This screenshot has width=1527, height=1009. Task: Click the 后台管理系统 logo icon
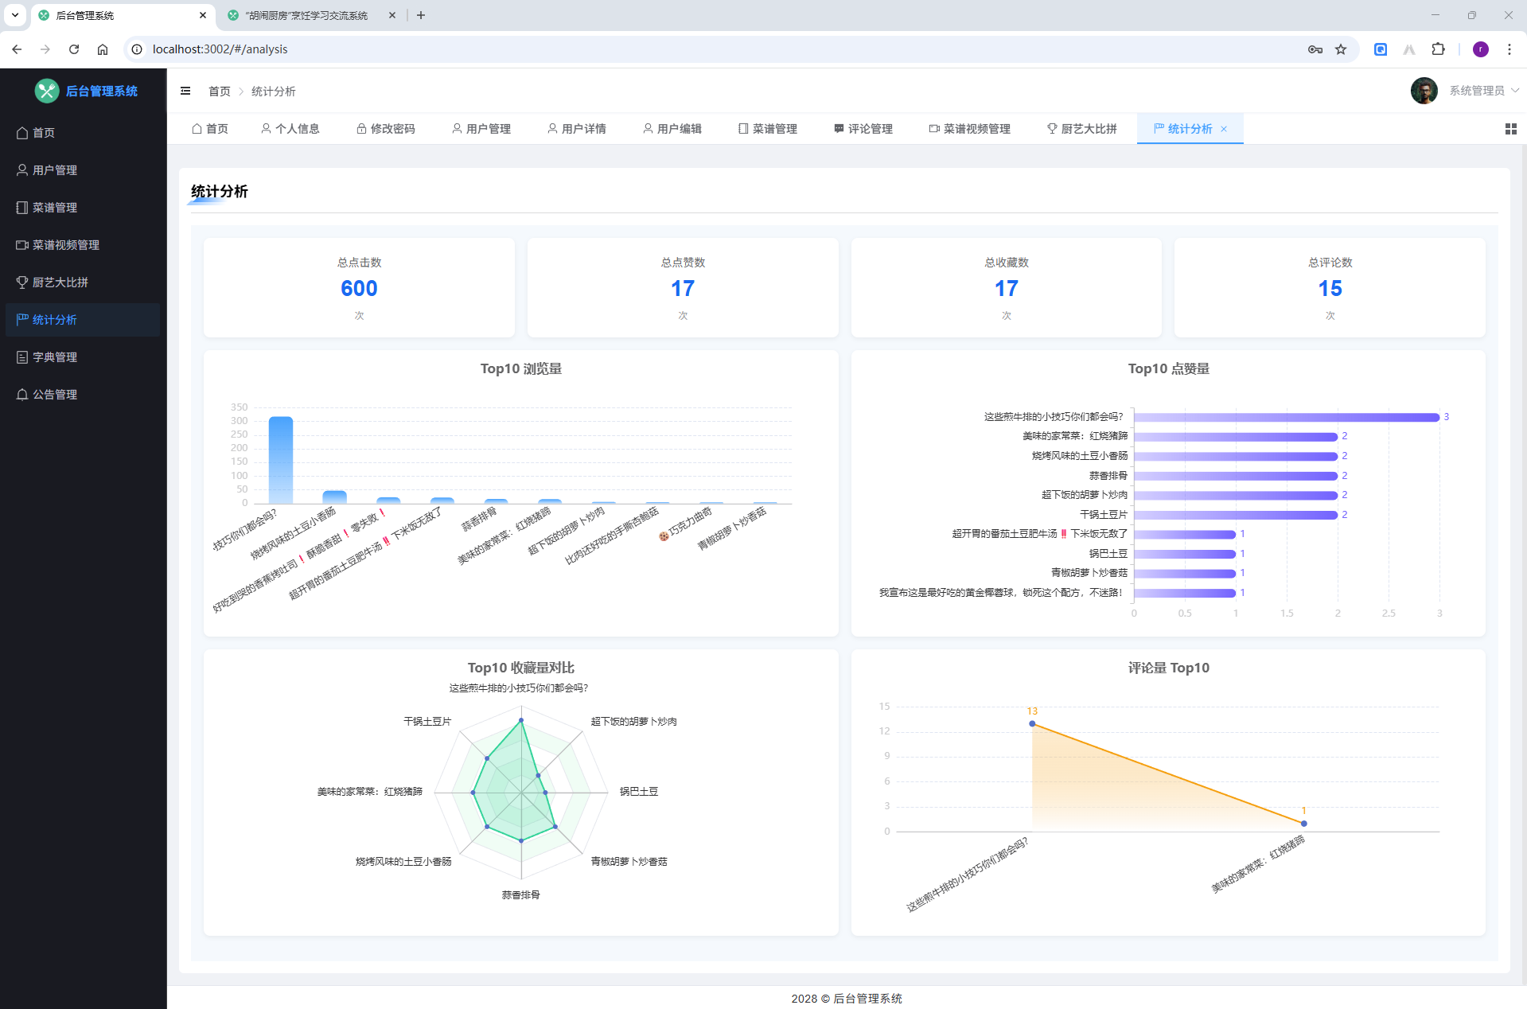point(47,91)
